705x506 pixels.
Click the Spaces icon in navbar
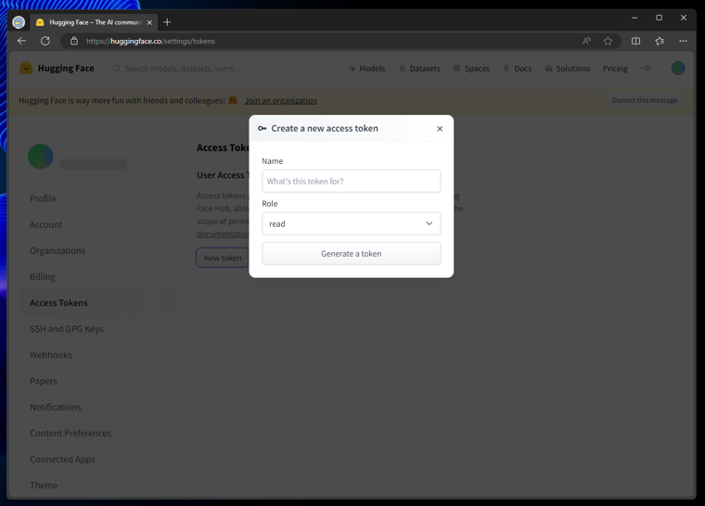tap(456, 69)
